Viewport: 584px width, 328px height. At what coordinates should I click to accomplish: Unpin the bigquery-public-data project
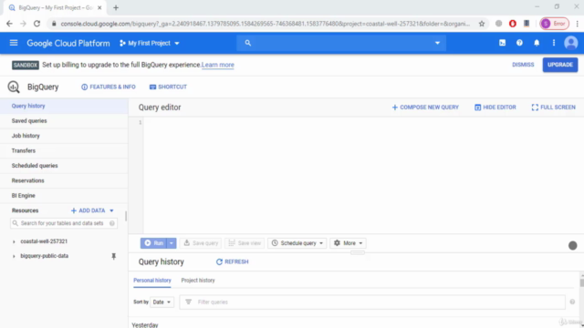pos(113,256)
